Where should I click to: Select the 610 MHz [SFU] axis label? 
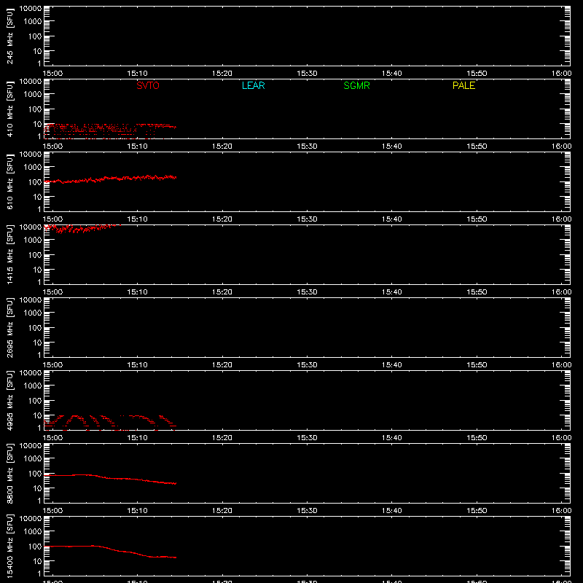[9, 181]
